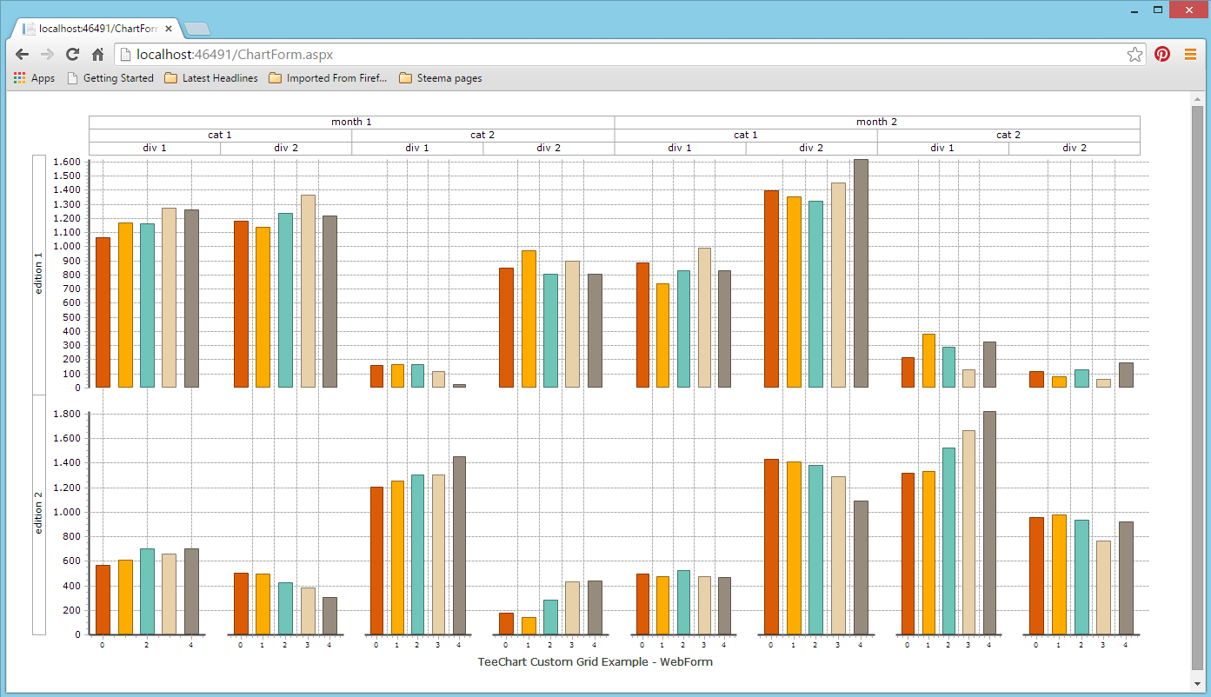Screen dimensions: 1211x697
Task: Click first orange-red bar in edition 2 chart
Action: tap(103, 600)
